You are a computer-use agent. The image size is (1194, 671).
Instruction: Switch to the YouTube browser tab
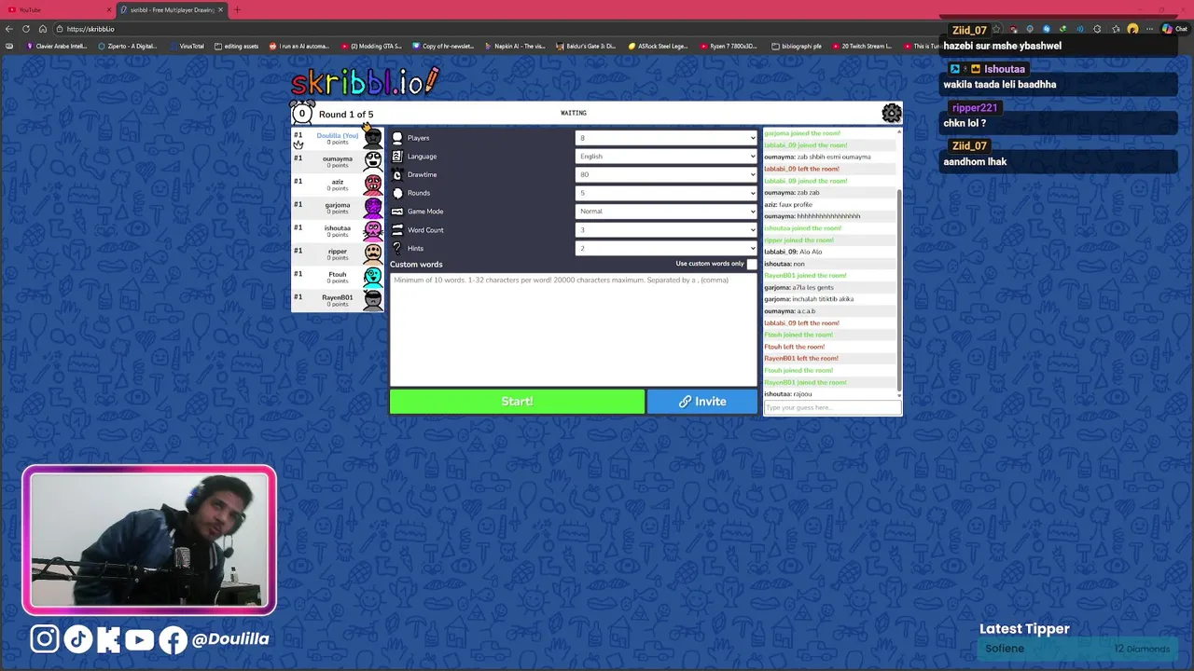[58, 10]
